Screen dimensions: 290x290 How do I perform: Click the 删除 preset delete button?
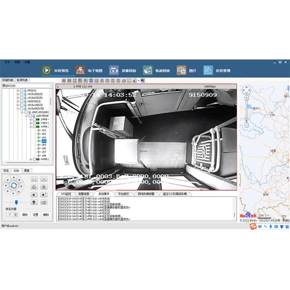(x=46, y=214)
